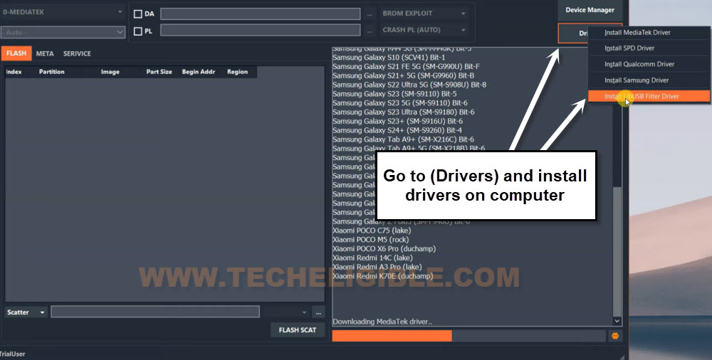Browse for scatter file with ellipsis button
Screen dimensions: 712x360
[x=318, y=312]
